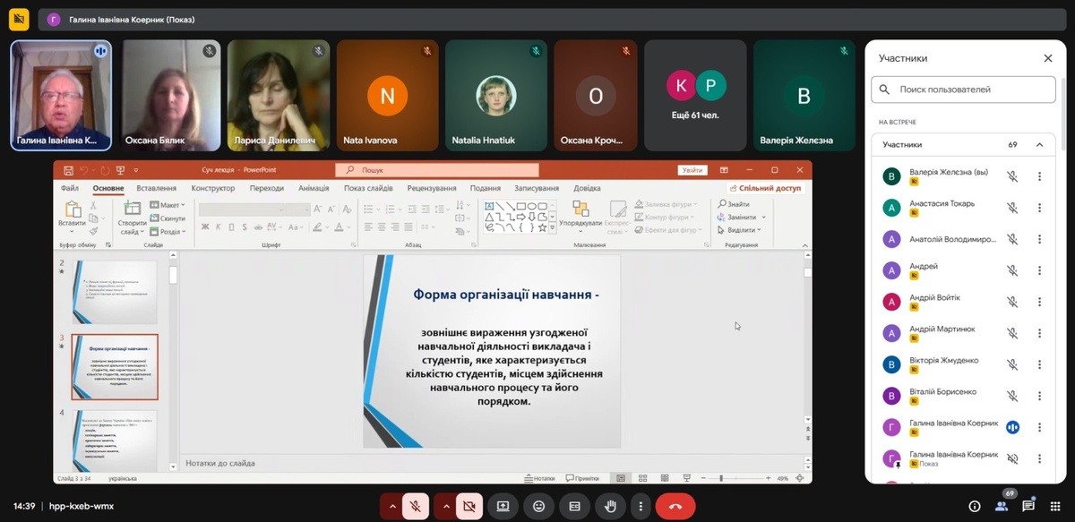Viewport: 1075px width, 522px height.
Task: Toggle the camera on/off button
Action: click(468, 506)
